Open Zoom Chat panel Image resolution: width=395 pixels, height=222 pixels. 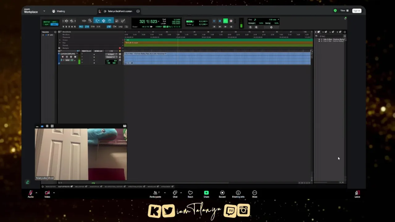pyautogui.click(x=175, y=194)
